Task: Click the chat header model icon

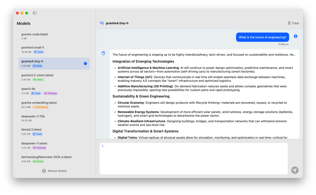Action: (102, 23)
